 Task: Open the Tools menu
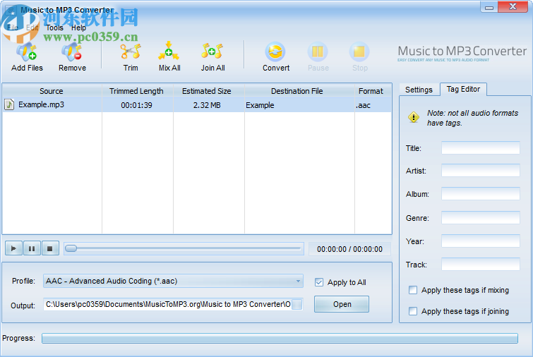(x=55, y=28)
